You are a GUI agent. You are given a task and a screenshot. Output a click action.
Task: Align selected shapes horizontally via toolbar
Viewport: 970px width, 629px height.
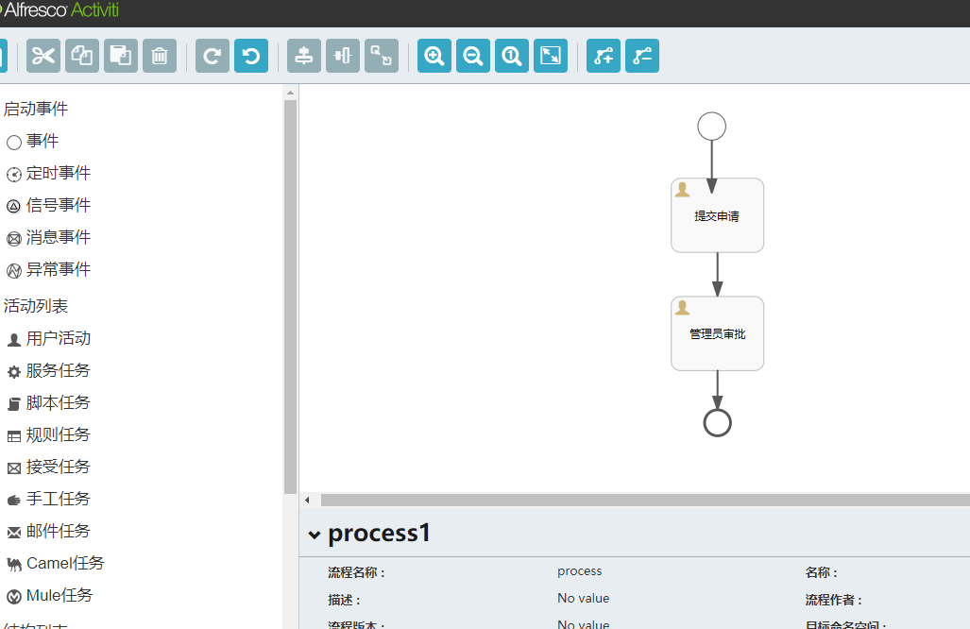pyautogui.click(x=343, y=56)
